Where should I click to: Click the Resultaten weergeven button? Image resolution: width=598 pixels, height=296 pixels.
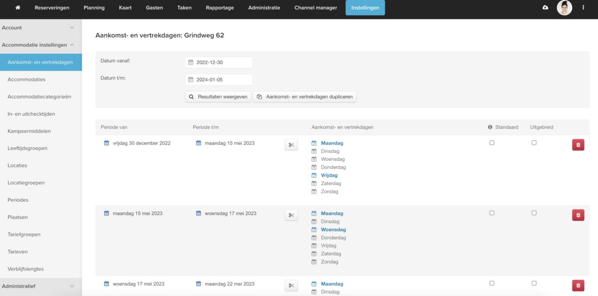[x=218, y=97]
